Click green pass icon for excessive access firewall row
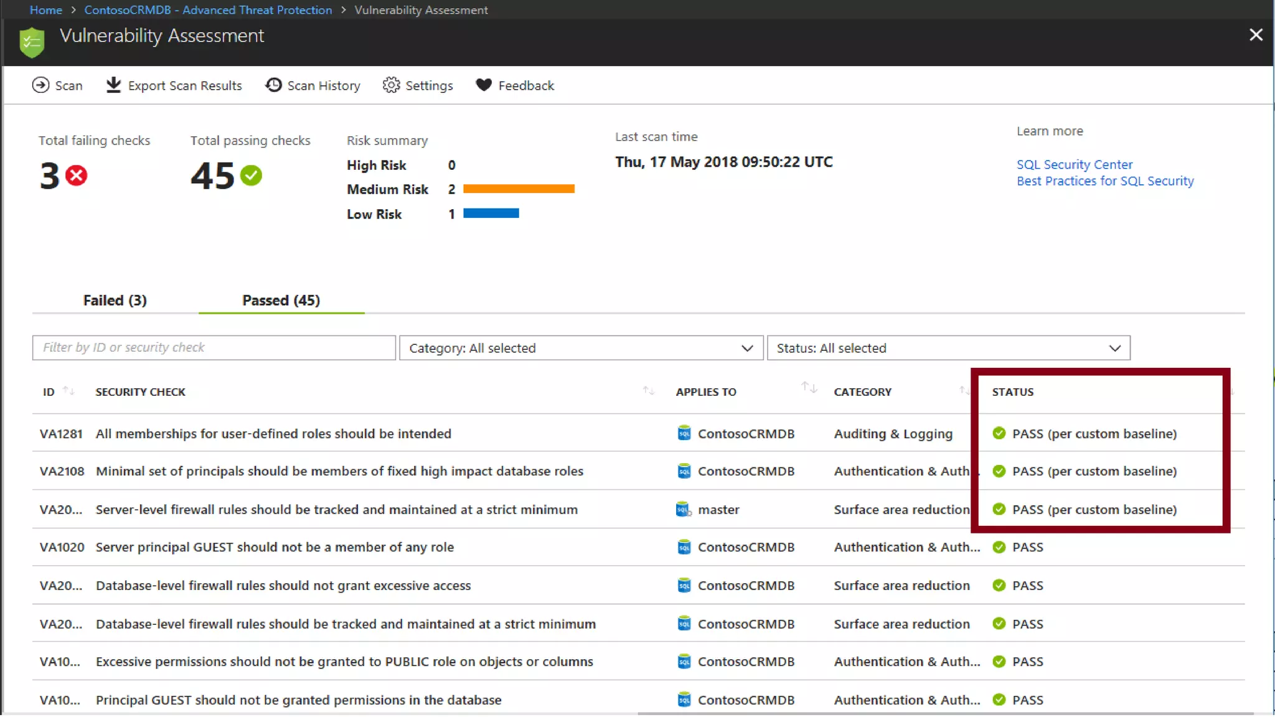The width and height of the screenshot is (1275, 717). click(x=999, y=585)
